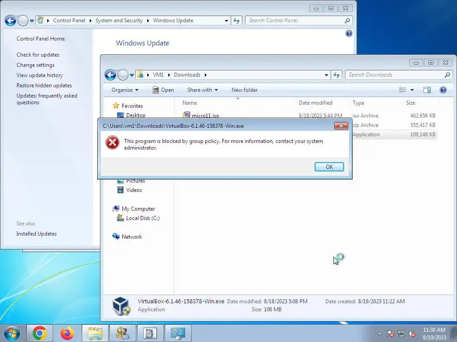Select My Computer in navigation pane
The width and height of the screenshot is (457, 342).
point(138,208)
